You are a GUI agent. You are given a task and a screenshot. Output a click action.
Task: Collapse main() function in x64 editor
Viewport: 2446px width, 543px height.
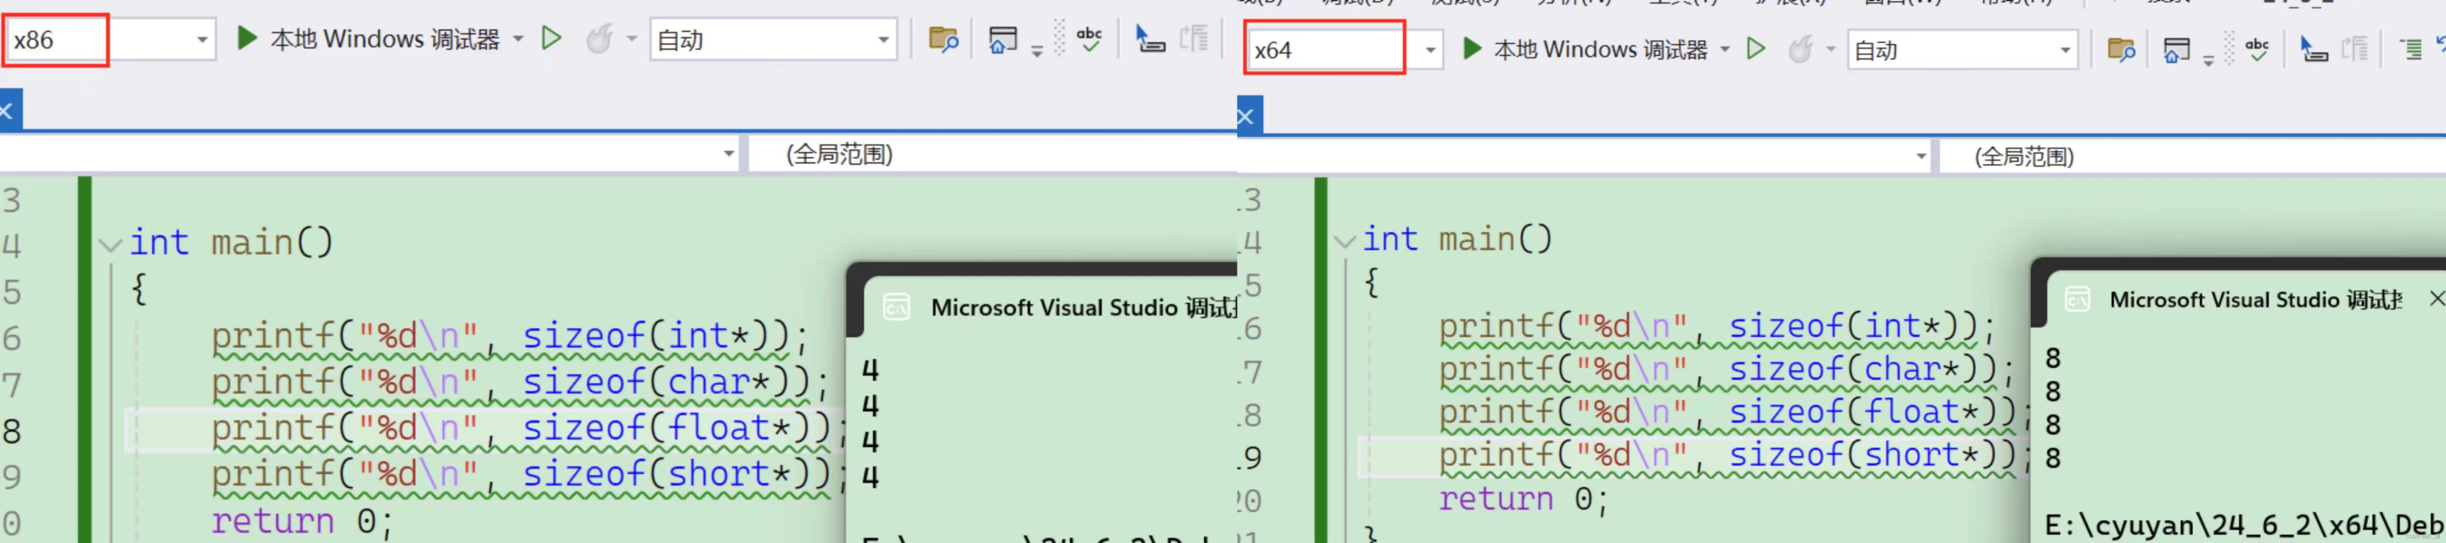1344,241
